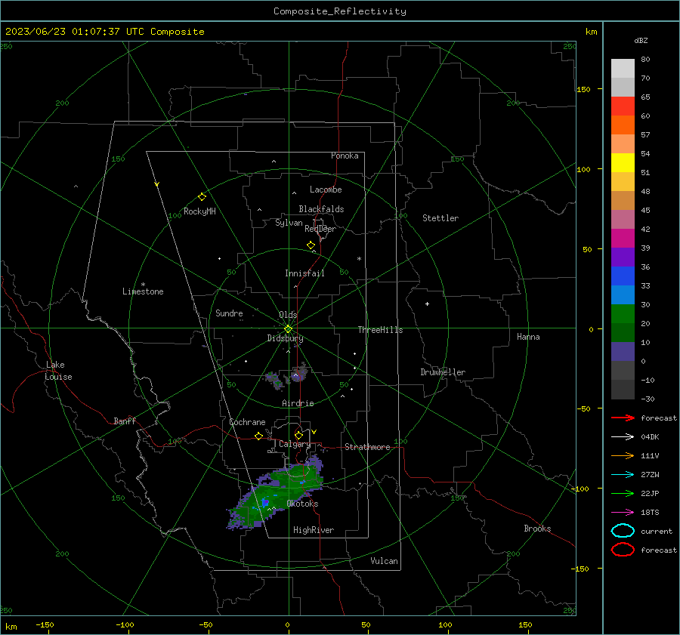Select the 39 dBZ purple color swatch
This screenshot has height=635, width=680.
click(623, 257)
